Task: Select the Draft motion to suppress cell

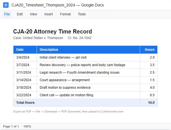Action: coord(88,88)
